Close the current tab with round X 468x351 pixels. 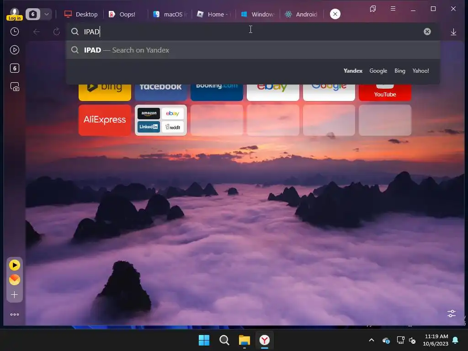[x=335, y=14]
